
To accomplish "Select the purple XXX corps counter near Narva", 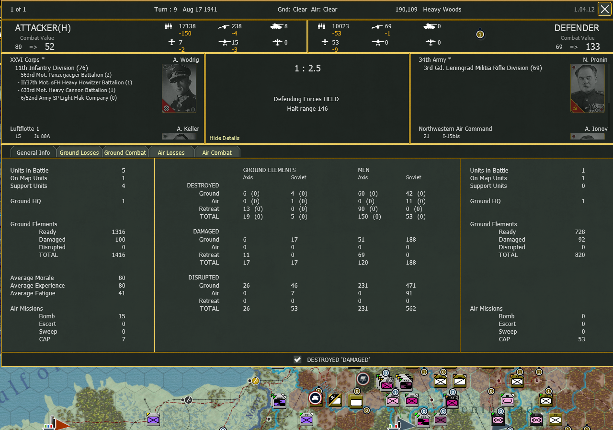I will (279, 400).
